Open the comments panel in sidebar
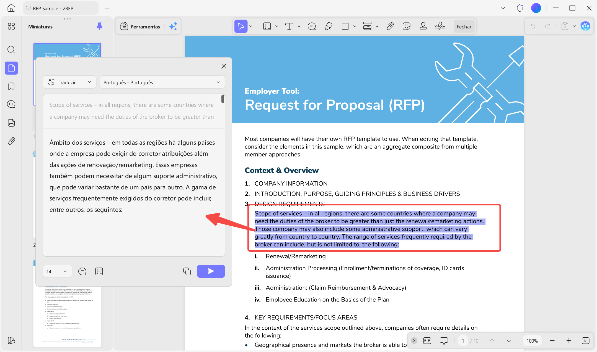This screenshot has height=352, width=597. (x=11, y=104)
